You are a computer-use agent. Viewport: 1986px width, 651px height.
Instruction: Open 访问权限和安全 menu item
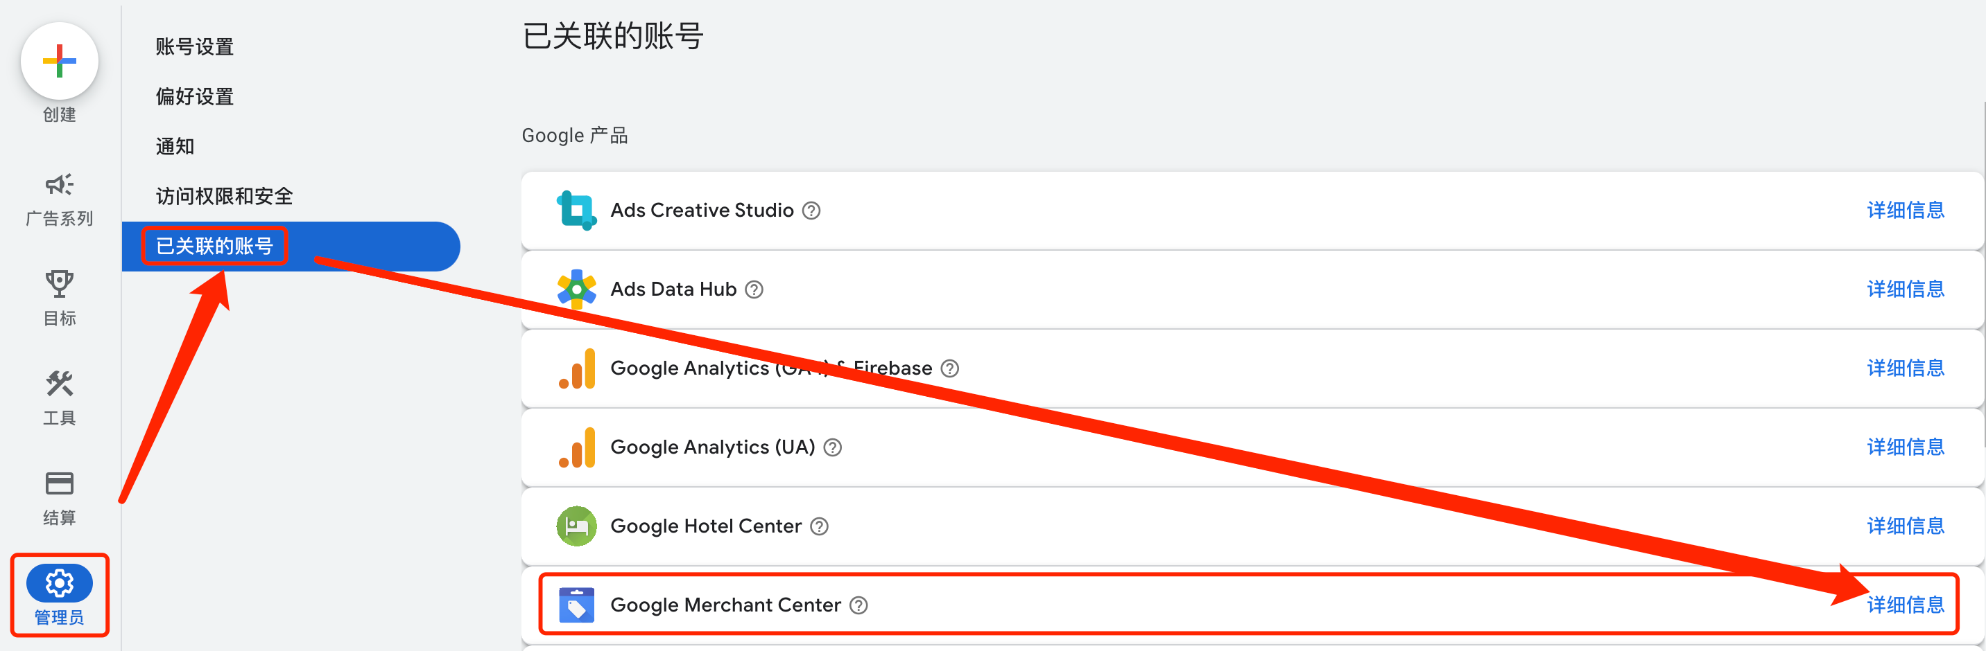tap(225, 197)
